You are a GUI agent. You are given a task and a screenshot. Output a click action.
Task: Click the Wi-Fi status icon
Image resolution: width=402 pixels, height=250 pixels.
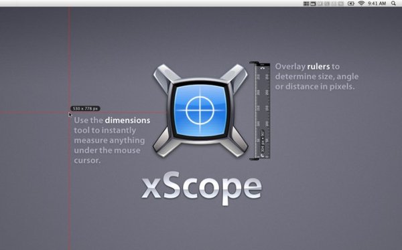coord(362,3)
